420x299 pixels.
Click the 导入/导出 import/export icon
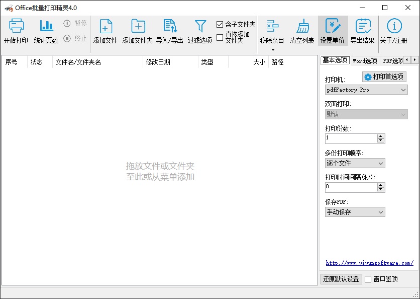pyautogui.click(x=169, y=30)
